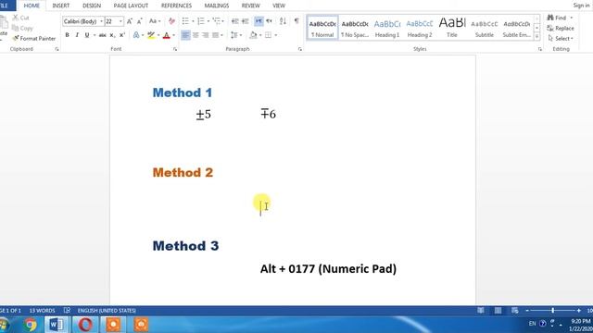Open the REFERENCES ribbon tab

point(176,6)
